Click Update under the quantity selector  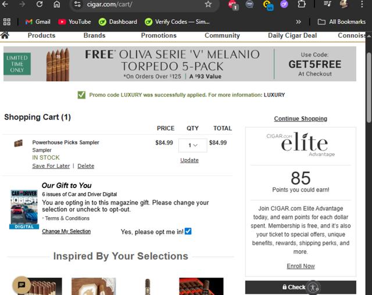pyautogui.click(x=189, y=160)
